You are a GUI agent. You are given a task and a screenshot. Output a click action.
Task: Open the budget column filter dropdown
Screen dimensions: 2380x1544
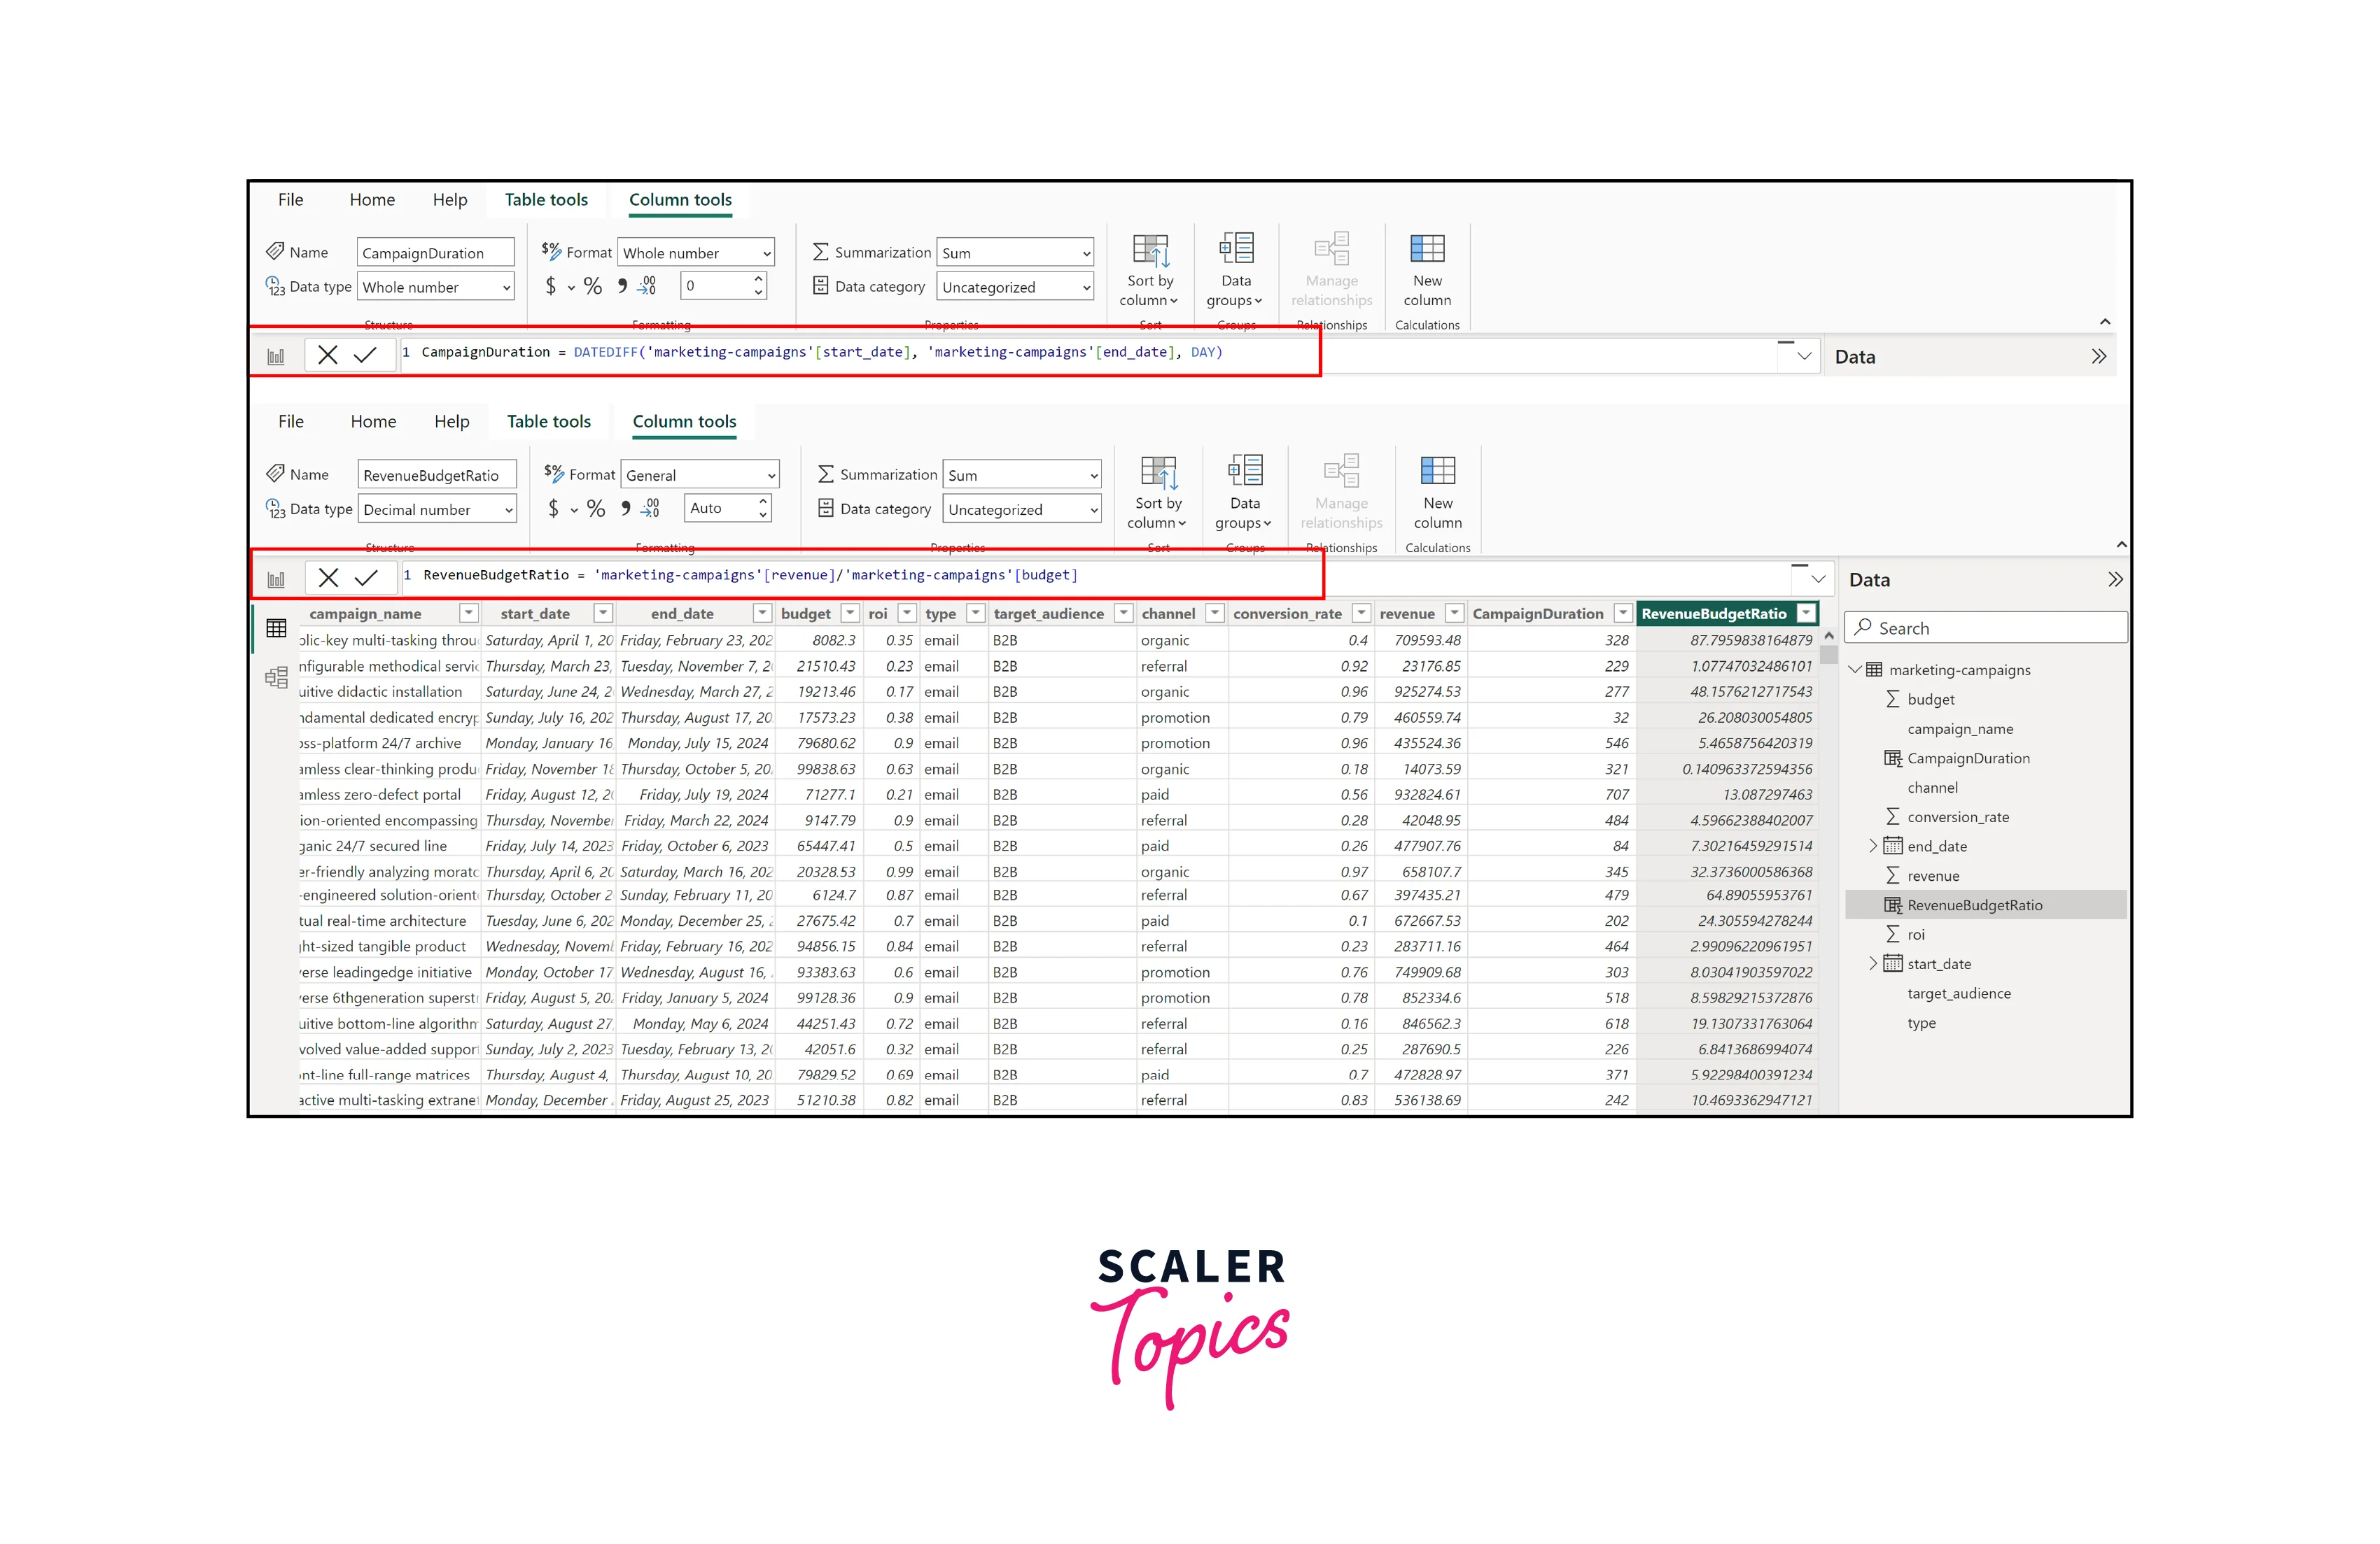pyautogui.click(x=849, y=614)
